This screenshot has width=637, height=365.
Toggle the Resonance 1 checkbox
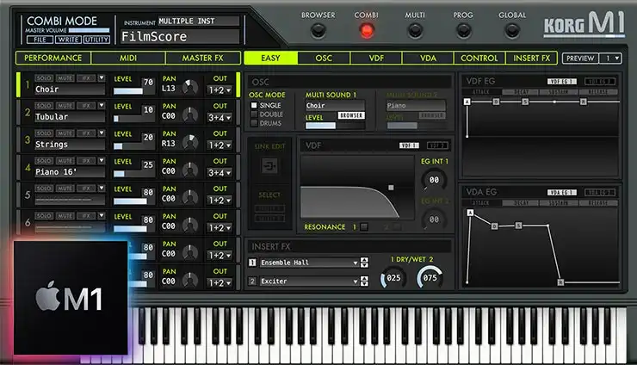point(364,226)
